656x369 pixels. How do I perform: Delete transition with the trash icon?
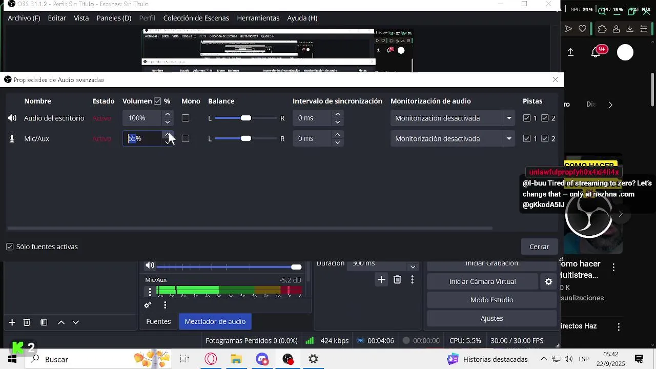click(x=397, y=279)
